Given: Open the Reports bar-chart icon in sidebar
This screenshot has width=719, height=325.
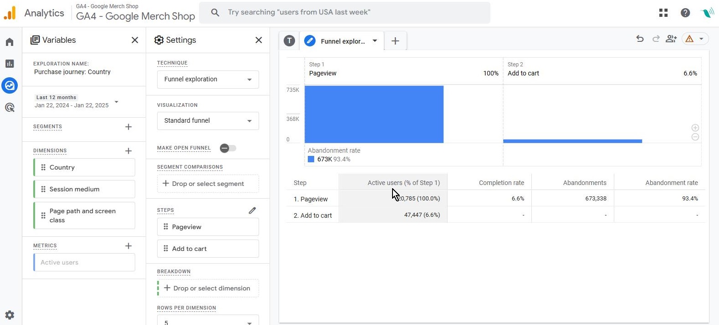Looking at the screenshot, I should [x=10, y=64].
